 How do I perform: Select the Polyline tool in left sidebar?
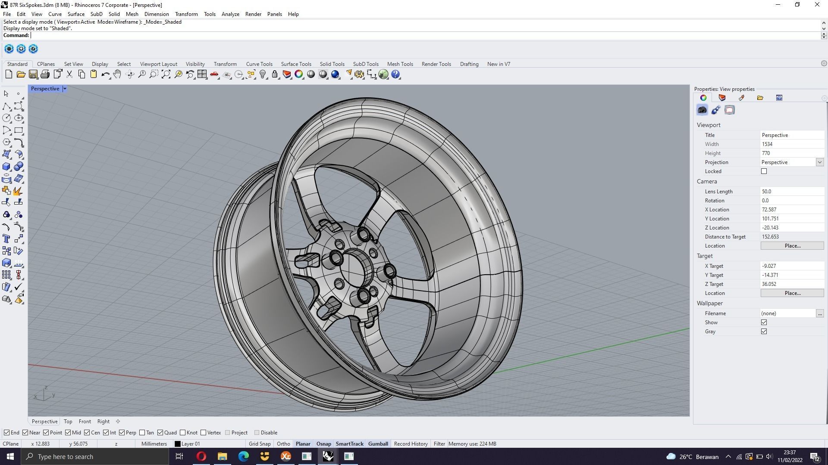coord(6,106)
